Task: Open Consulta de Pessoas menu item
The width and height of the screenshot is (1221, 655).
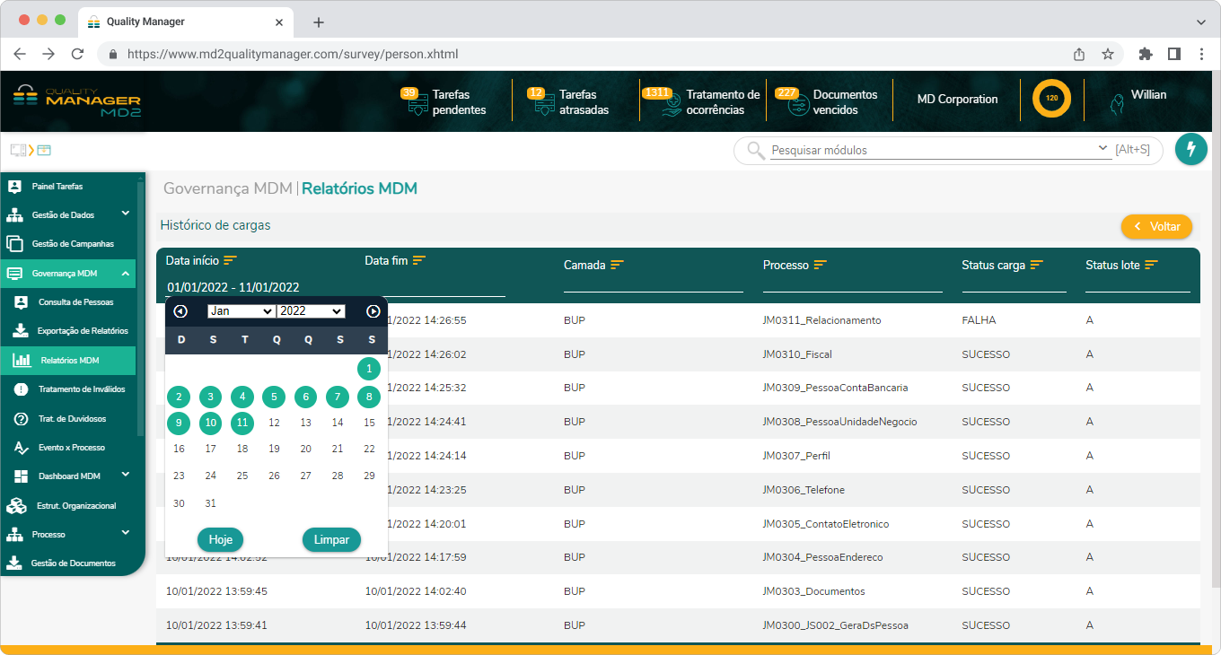Action: coord(75,302)
